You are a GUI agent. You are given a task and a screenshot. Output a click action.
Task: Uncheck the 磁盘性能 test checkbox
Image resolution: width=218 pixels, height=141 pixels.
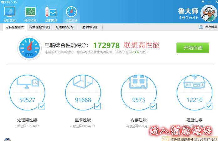coord(209,106)
